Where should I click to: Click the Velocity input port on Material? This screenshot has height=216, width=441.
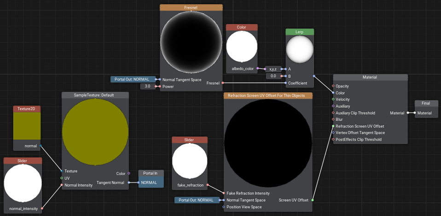[x=333, y=99]
